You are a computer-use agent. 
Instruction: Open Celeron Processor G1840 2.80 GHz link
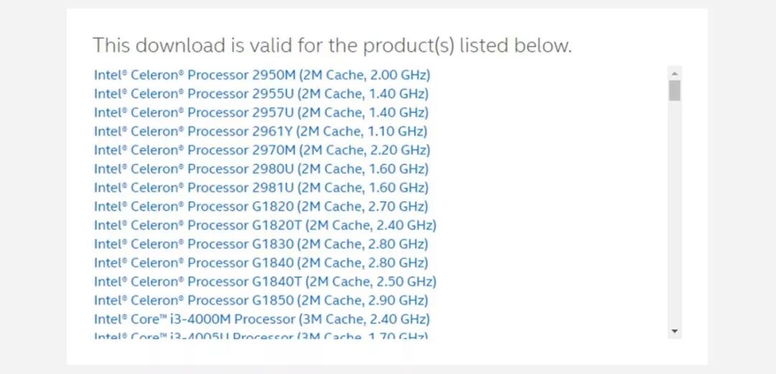click(x=262, y=263)
